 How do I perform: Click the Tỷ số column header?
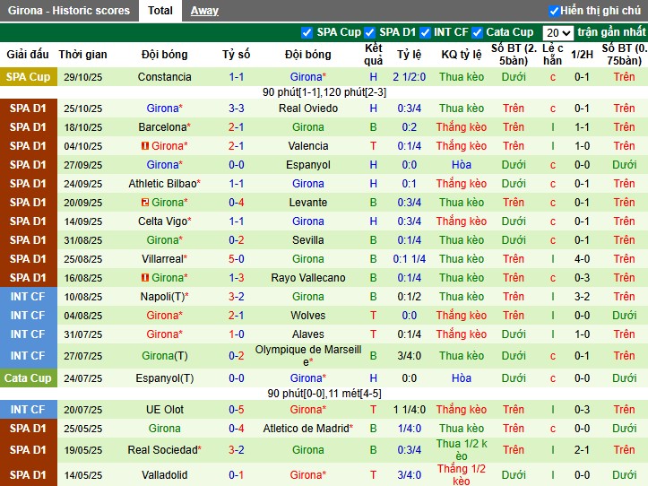pos(237,54)
